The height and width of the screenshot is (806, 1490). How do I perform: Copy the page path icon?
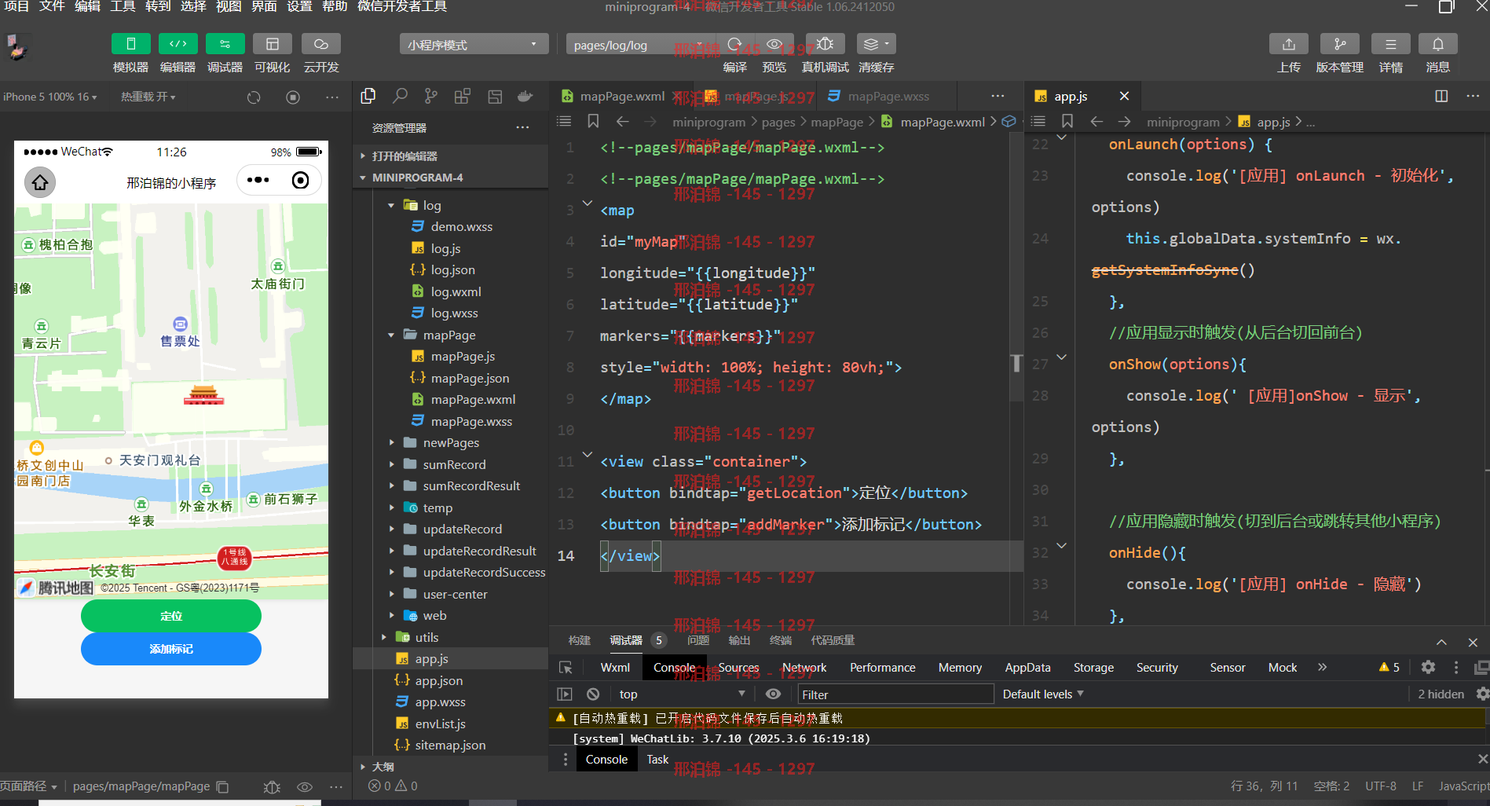(222, 786)
